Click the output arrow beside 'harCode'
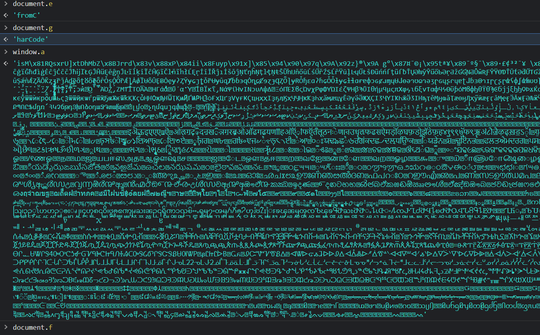 click(6, 39)
